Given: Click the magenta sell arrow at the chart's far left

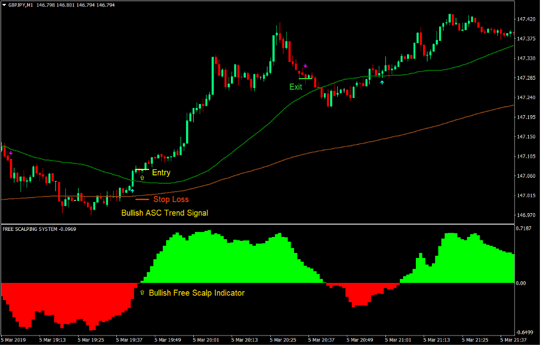Looking at the screenshot, I should pos(10,153).
